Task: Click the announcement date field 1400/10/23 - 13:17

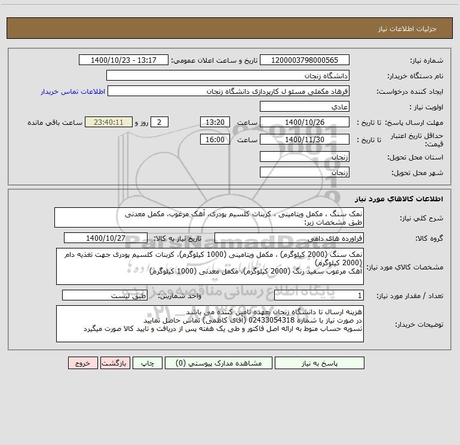Action: [x=124, y=60]
